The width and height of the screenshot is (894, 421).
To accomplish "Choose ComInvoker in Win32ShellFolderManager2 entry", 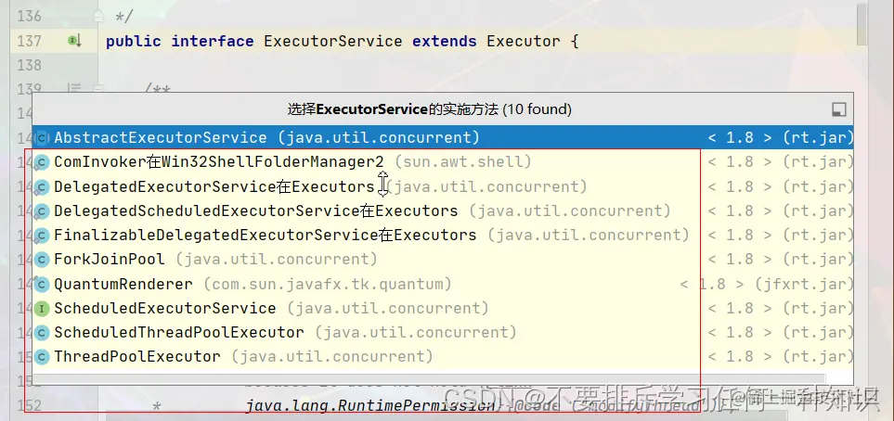I will tap(443, 162).
